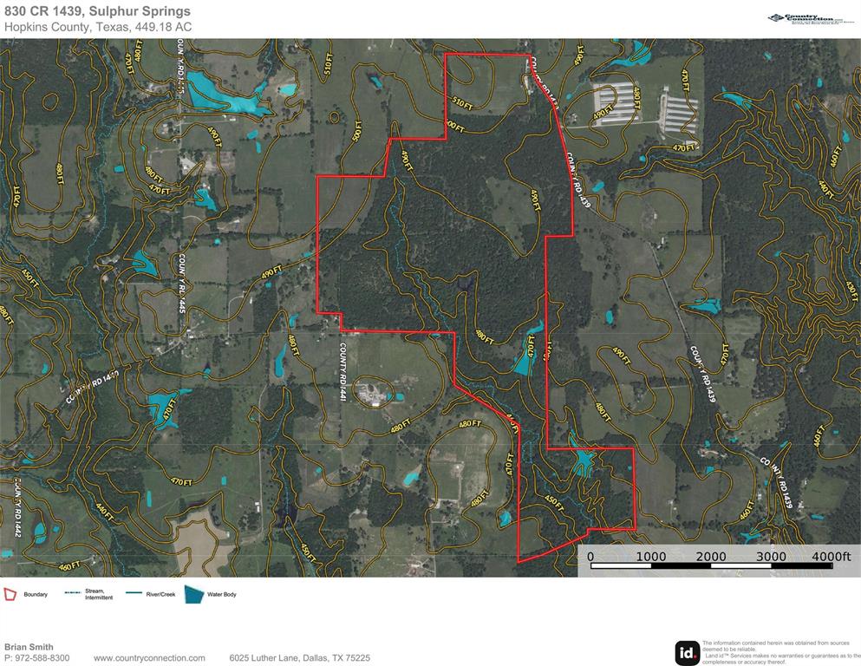Select the River/Creek line symbol
861x666 pixels.
[135, 593]
